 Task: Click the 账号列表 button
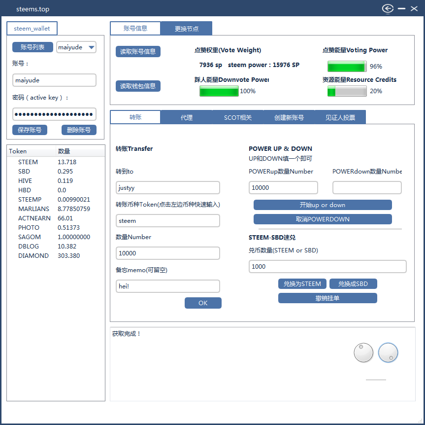[33, 47]
